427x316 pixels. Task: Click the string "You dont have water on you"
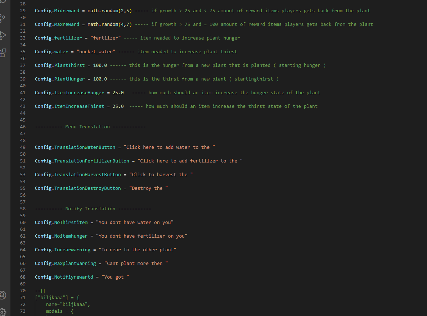135,222
